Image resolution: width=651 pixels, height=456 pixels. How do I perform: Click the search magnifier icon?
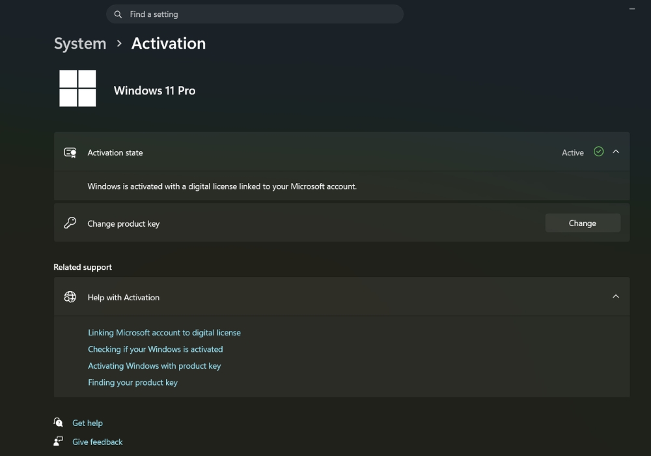tap(118, 14)
